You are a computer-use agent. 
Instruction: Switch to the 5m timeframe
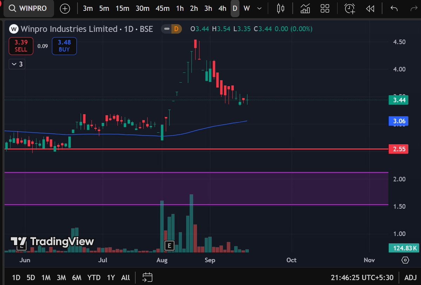click(104, 8)
